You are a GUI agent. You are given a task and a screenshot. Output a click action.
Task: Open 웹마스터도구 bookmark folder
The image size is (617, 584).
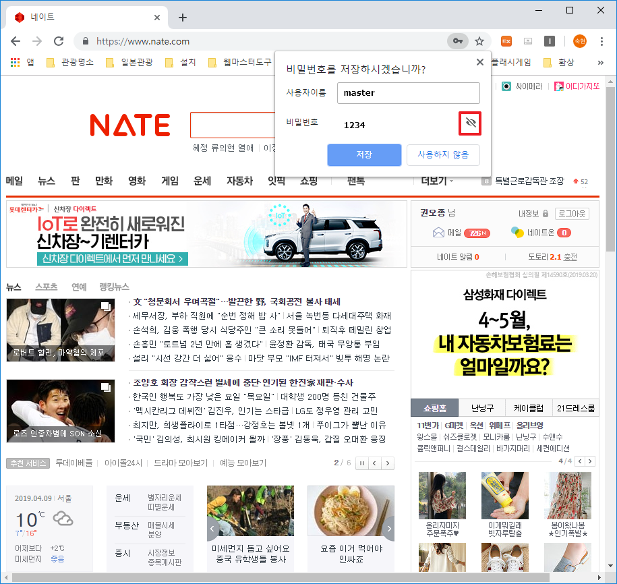pos(239,62)
